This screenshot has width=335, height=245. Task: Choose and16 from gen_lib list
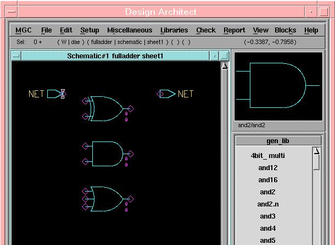point(268,180)
